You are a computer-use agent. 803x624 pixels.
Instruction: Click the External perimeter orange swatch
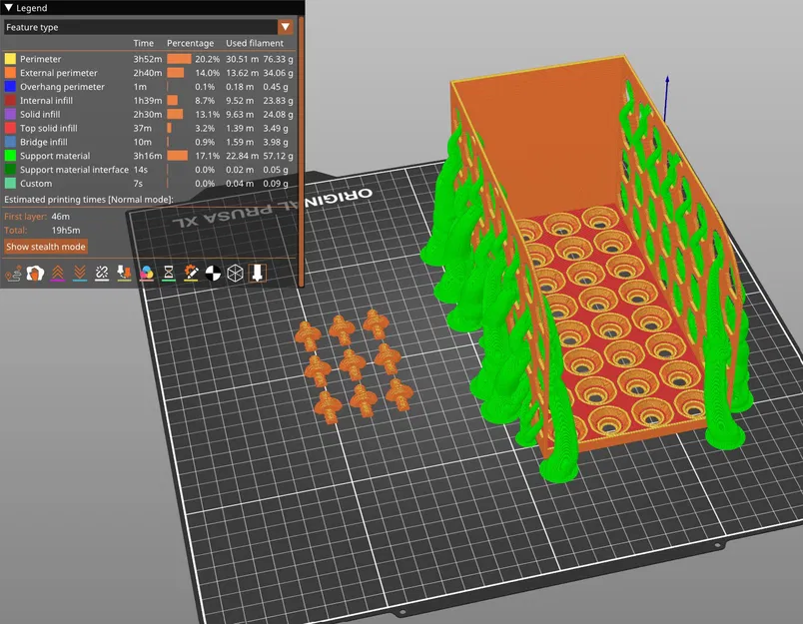click(x=10, y=73)
